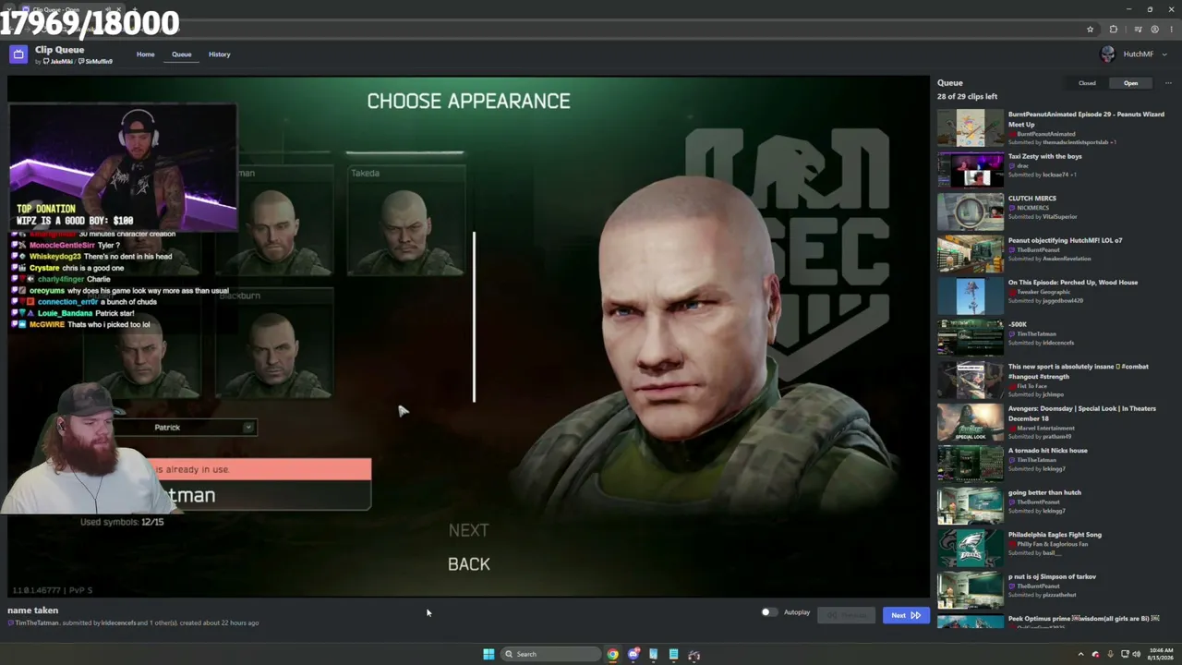Click the TimTheTatman channel link under the clip title
Screen dimensions: 1182x665
37,623
